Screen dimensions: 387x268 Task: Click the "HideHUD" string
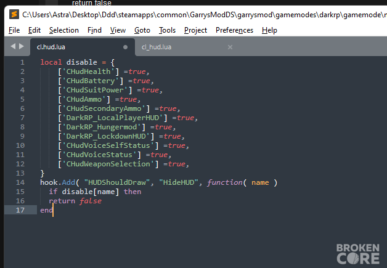click(179, 182)
